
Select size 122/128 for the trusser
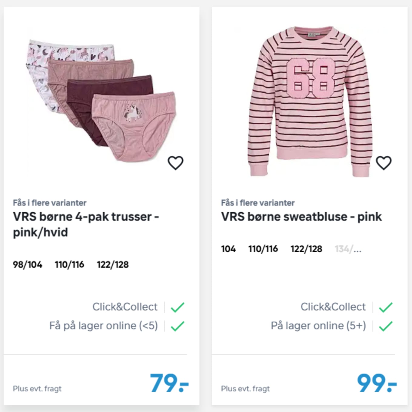[x=113, y=264]
